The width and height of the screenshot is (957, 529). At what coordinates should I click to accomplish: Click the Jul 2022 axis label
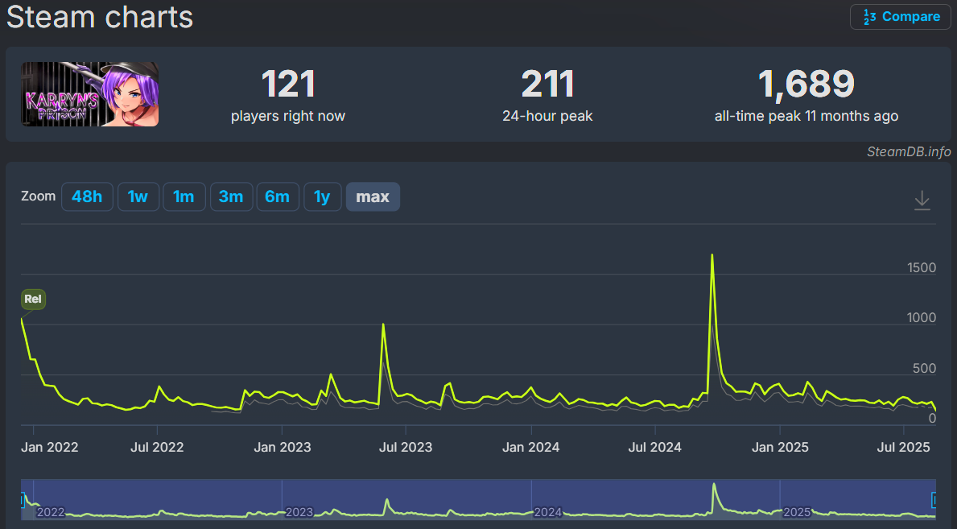click(x=157, y=447)
